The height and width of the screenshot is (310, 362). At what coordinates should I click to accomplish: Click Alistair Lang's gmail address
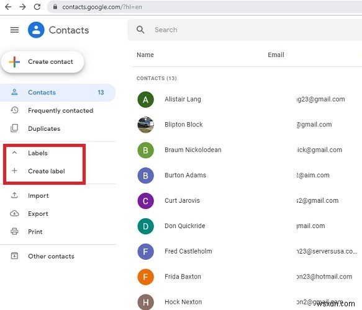320,99
